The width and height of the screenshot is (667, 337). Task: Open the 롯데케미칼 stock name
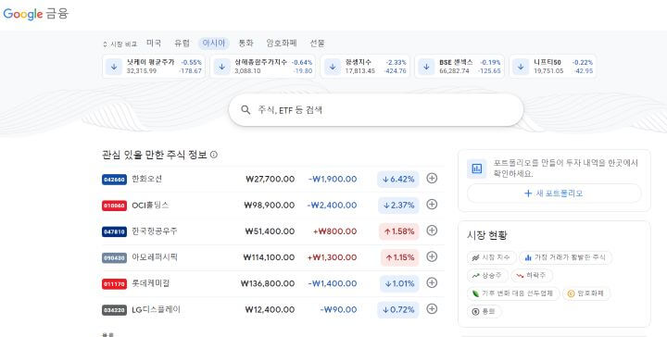tap(151, 283)
